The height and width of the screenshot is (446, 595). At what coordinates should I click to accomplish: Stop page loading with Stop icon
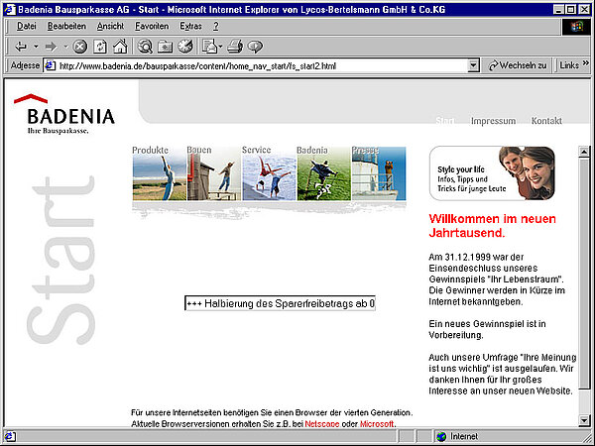coord(79,47)
